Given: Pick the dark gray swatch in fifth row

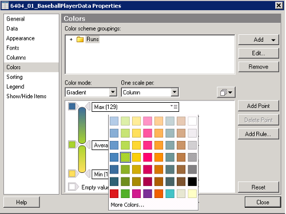Looking at the screenshot, I should [x=192, y=169].
